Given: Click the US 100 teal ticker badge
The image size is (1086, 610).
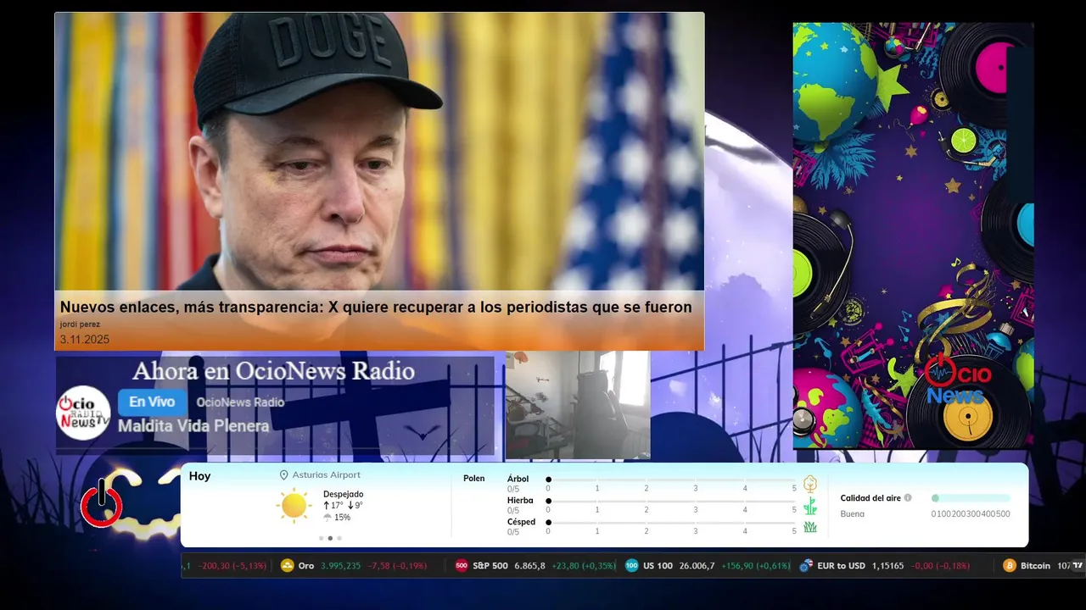Looking at the screenshot, I should pos(632,566).
